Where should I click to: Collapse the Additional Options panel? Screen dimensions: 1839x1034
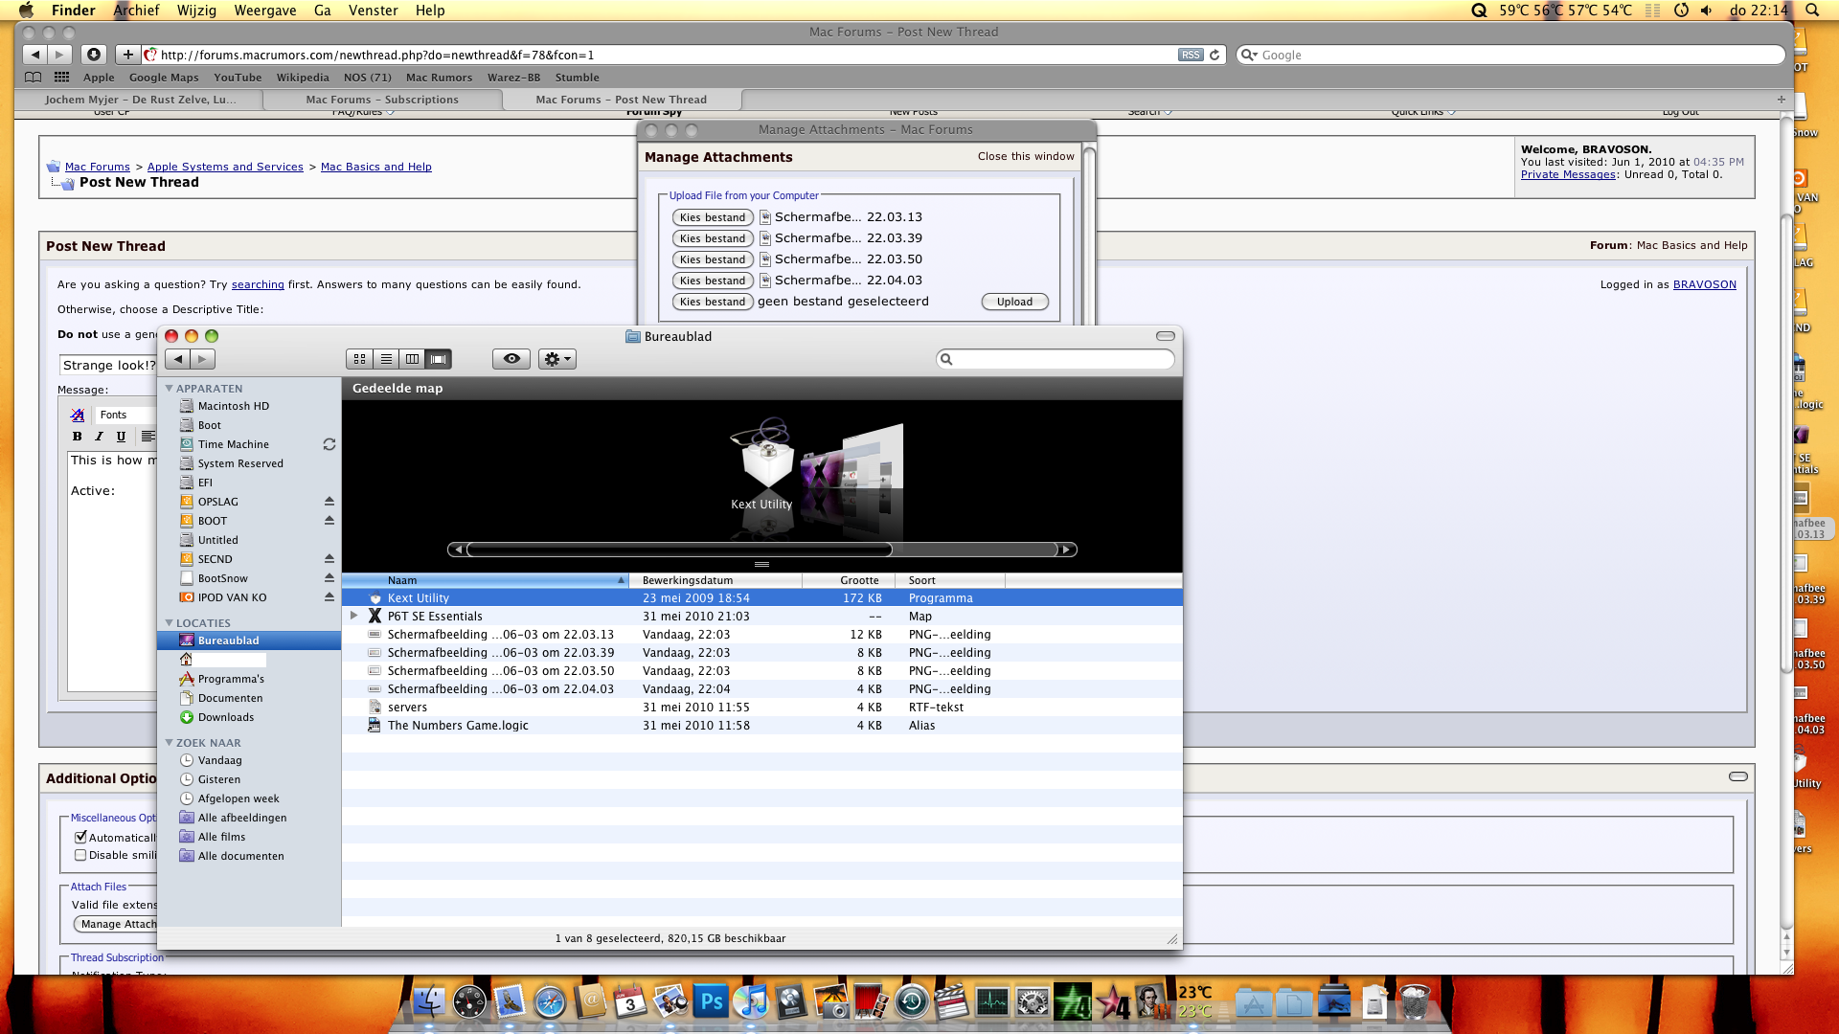pos(1738,776)
